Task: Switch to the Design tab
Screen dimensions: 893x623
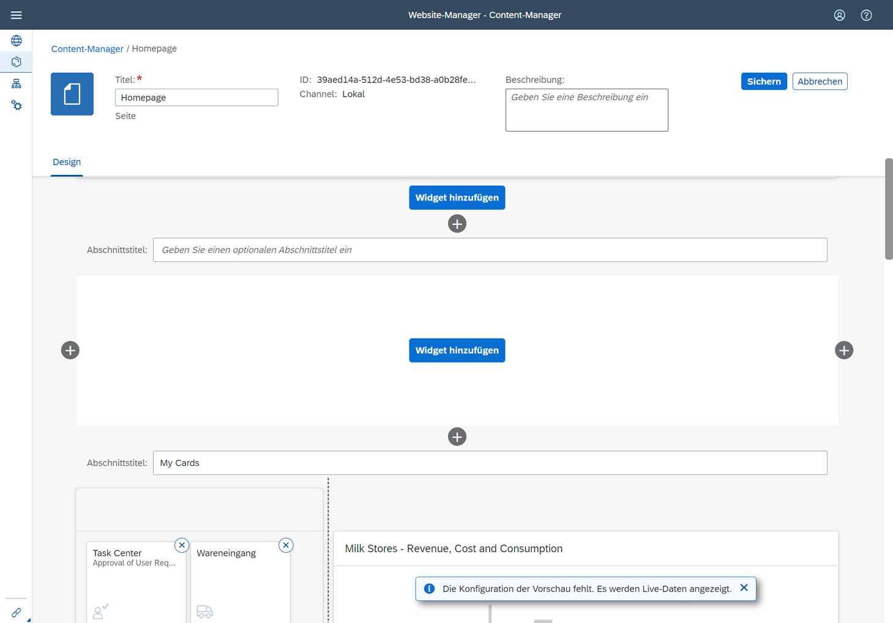Action: 66,162
